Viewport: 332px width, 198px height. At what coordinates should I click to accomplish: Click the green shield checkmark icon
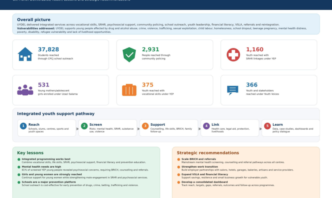coord(129,55)
